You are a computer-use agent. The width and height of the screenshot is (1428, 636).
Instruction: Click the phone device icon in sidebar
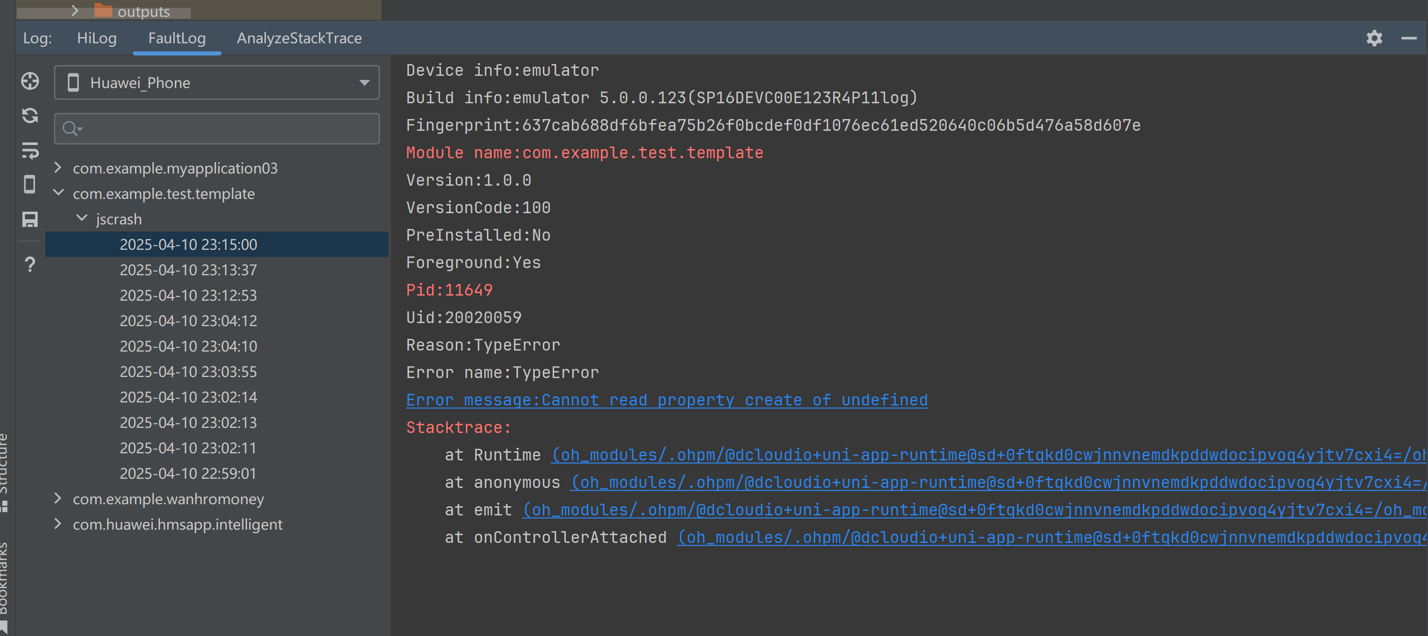[x=30, y=185]
